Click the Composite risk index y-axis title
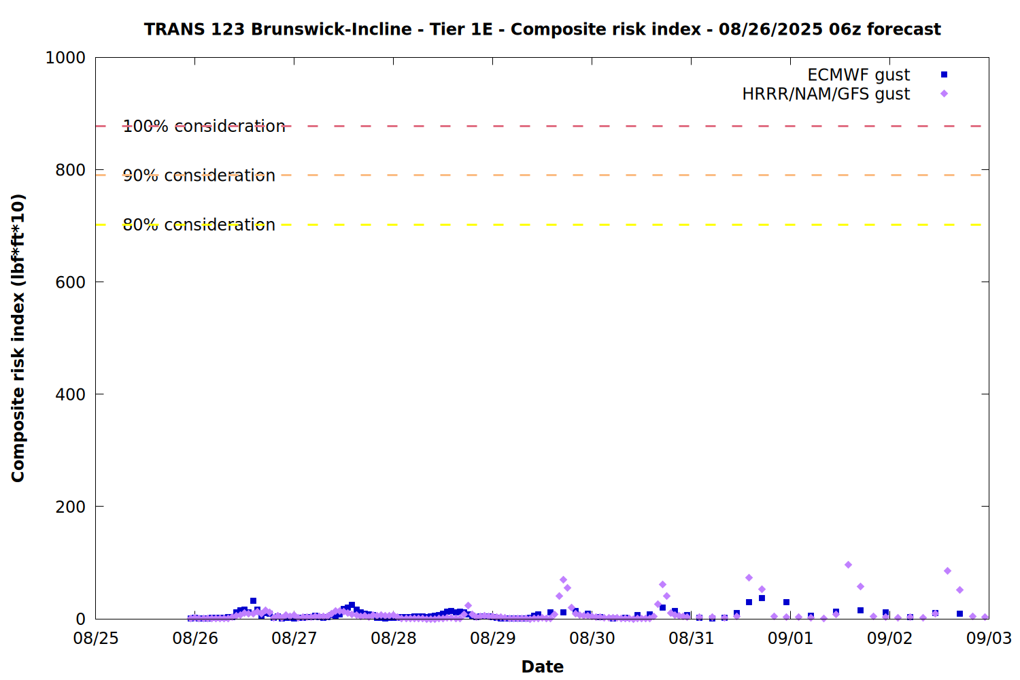The height and width of the screenshot is (680, 1020). pos(18,338)
